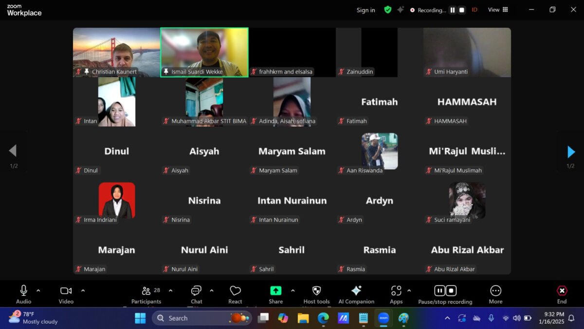Toggle the Audio microphone mute
584x329 pixels.
(23, 294)
